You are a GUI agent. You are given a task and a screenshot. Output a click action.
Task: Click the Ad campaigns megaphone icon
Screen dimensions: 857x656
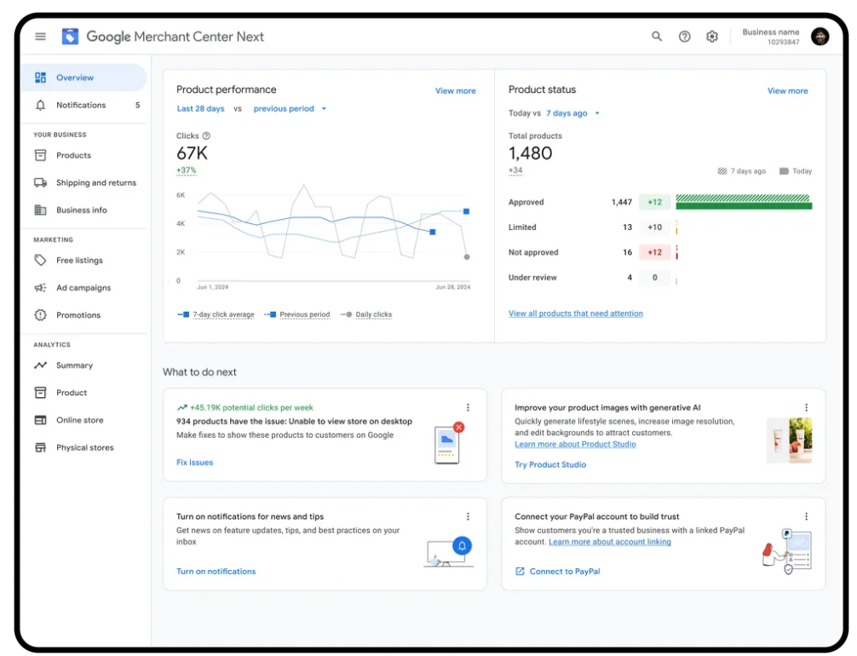(x=40, y=288)
